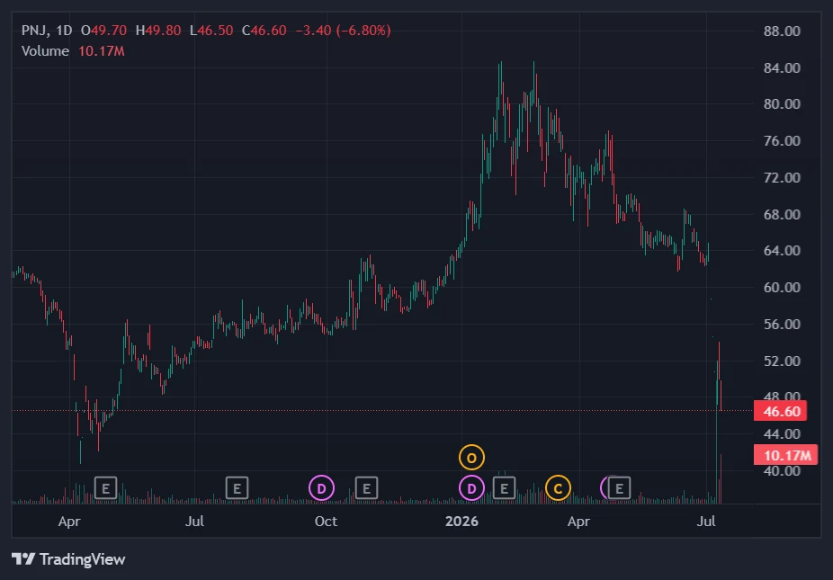Select the earnings E marker between Oct and 2026

366,487
